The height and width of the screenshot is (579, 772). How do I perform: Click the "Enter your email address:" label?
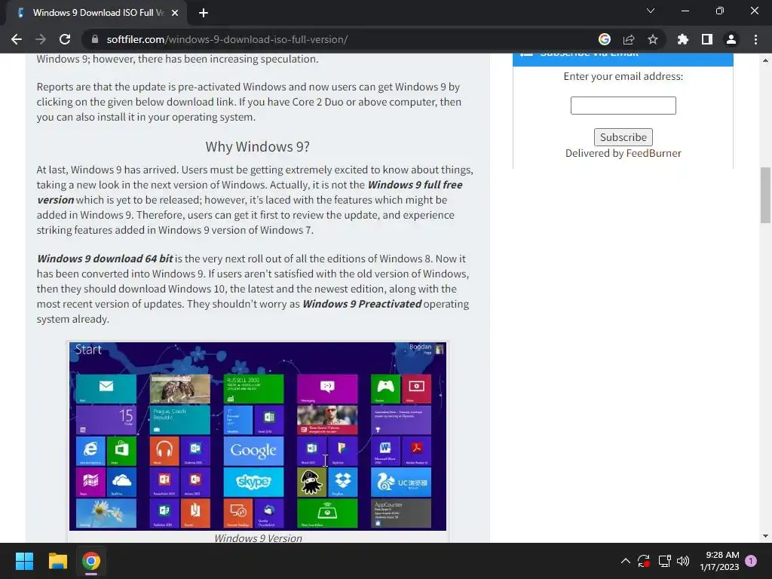[623, 76]
